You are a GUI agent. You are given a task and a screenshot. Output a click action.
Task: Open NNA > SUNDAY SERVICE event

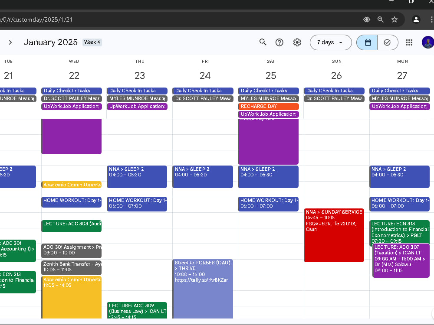(x=334, y=235)
